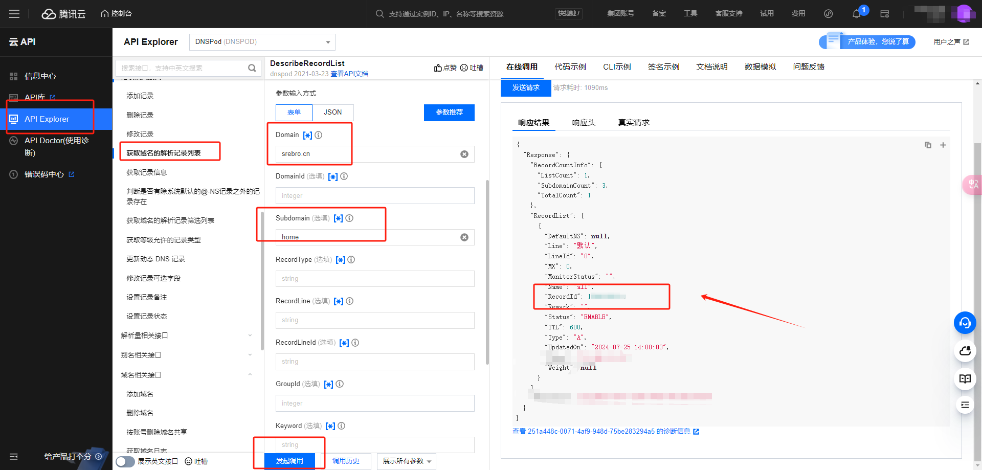Click the parameter form vertical scrollbar

click(487, 272)
